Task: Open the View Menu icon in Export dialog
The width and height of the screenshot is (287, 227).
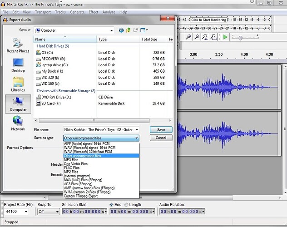Action: tap(143, 30)
